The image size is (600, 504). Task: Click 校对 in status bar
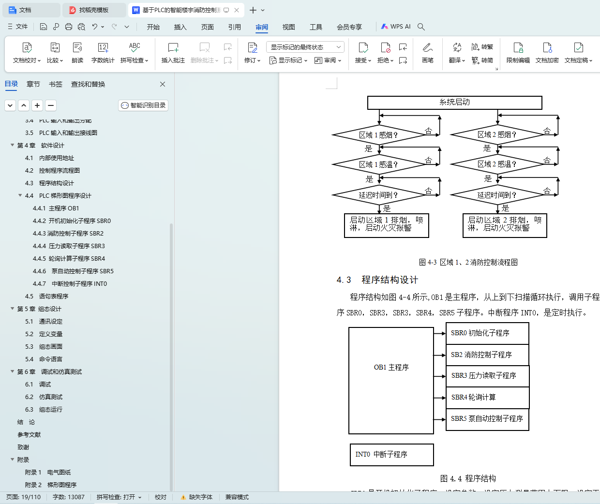(x=161, y=497)
